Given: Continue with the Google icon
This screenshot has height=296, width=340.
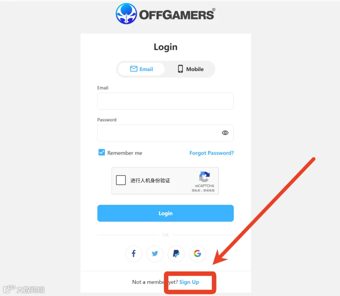Looking at the screenshot, I should (197, 253).
